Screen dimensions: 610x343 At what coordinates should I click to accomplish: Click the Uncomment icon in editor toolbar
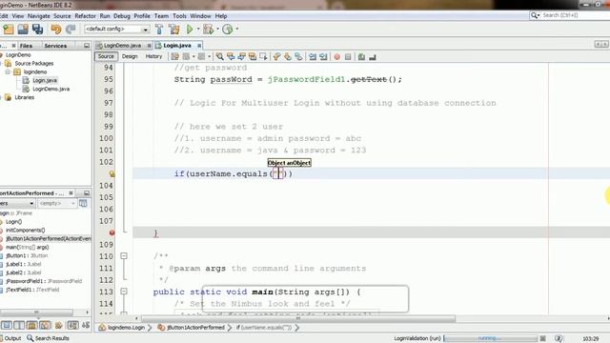(x=373, y=57)
